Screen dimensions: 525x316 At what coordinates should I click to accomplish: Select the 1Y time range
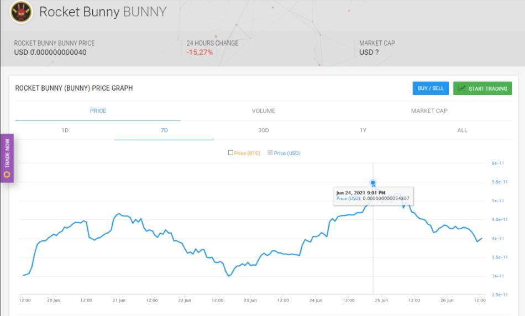363,130
